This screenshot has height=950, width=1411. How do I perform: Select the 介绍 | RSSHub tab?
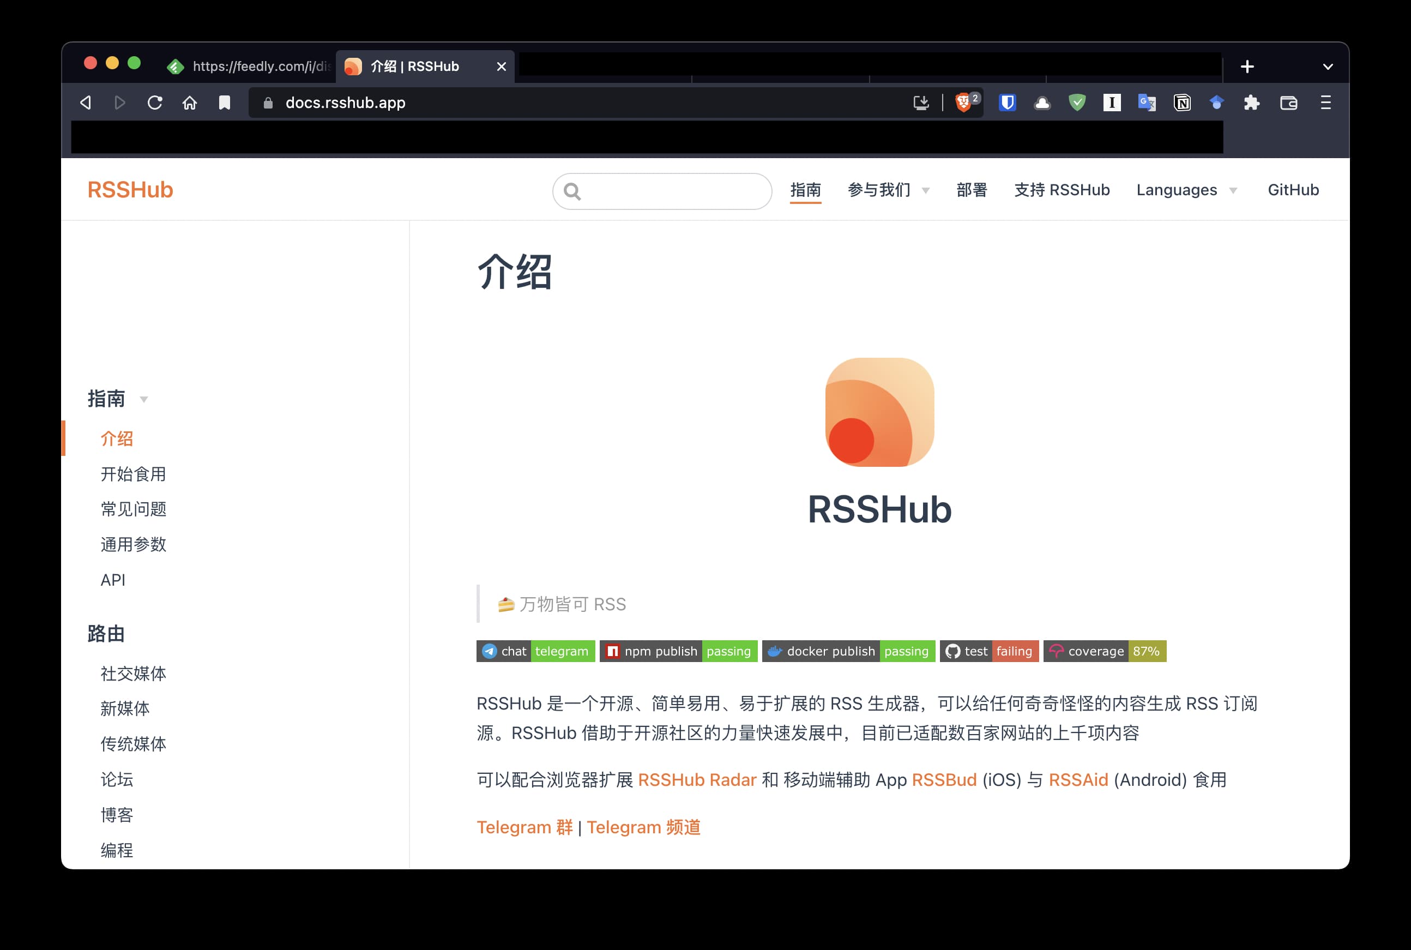coord(415,66)
